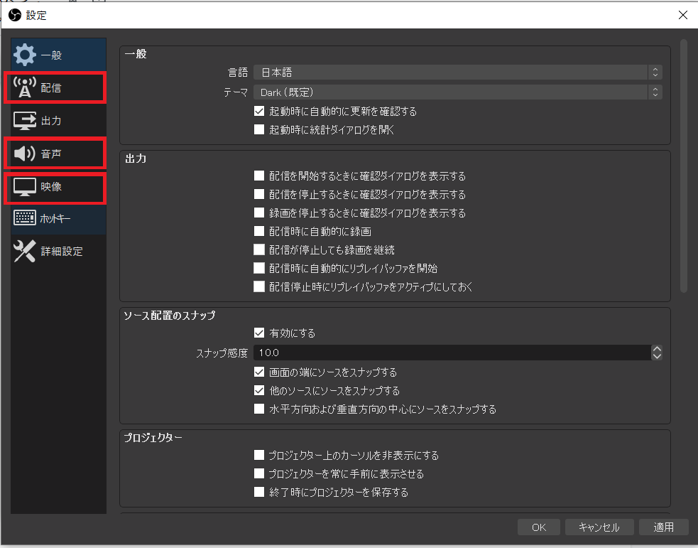The height and width of the screenshot is (548, 698).
Task: Enable 配信時に自動的にリプレイバッファを開始
Action: pos(259,268)
